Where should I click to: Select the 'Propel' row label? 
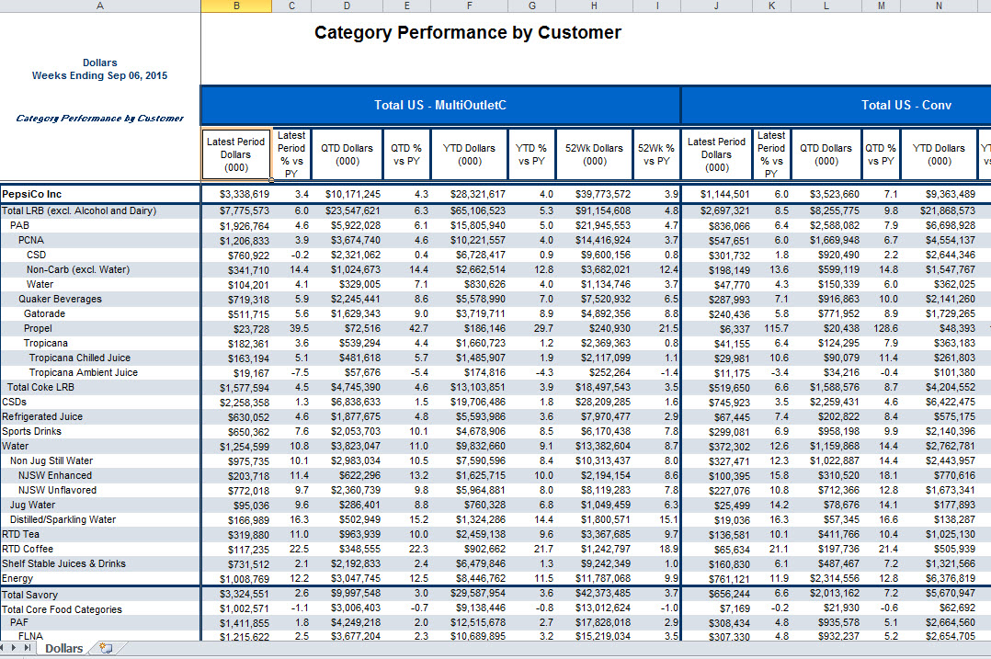pyautogui.click(x=38, y=328)
